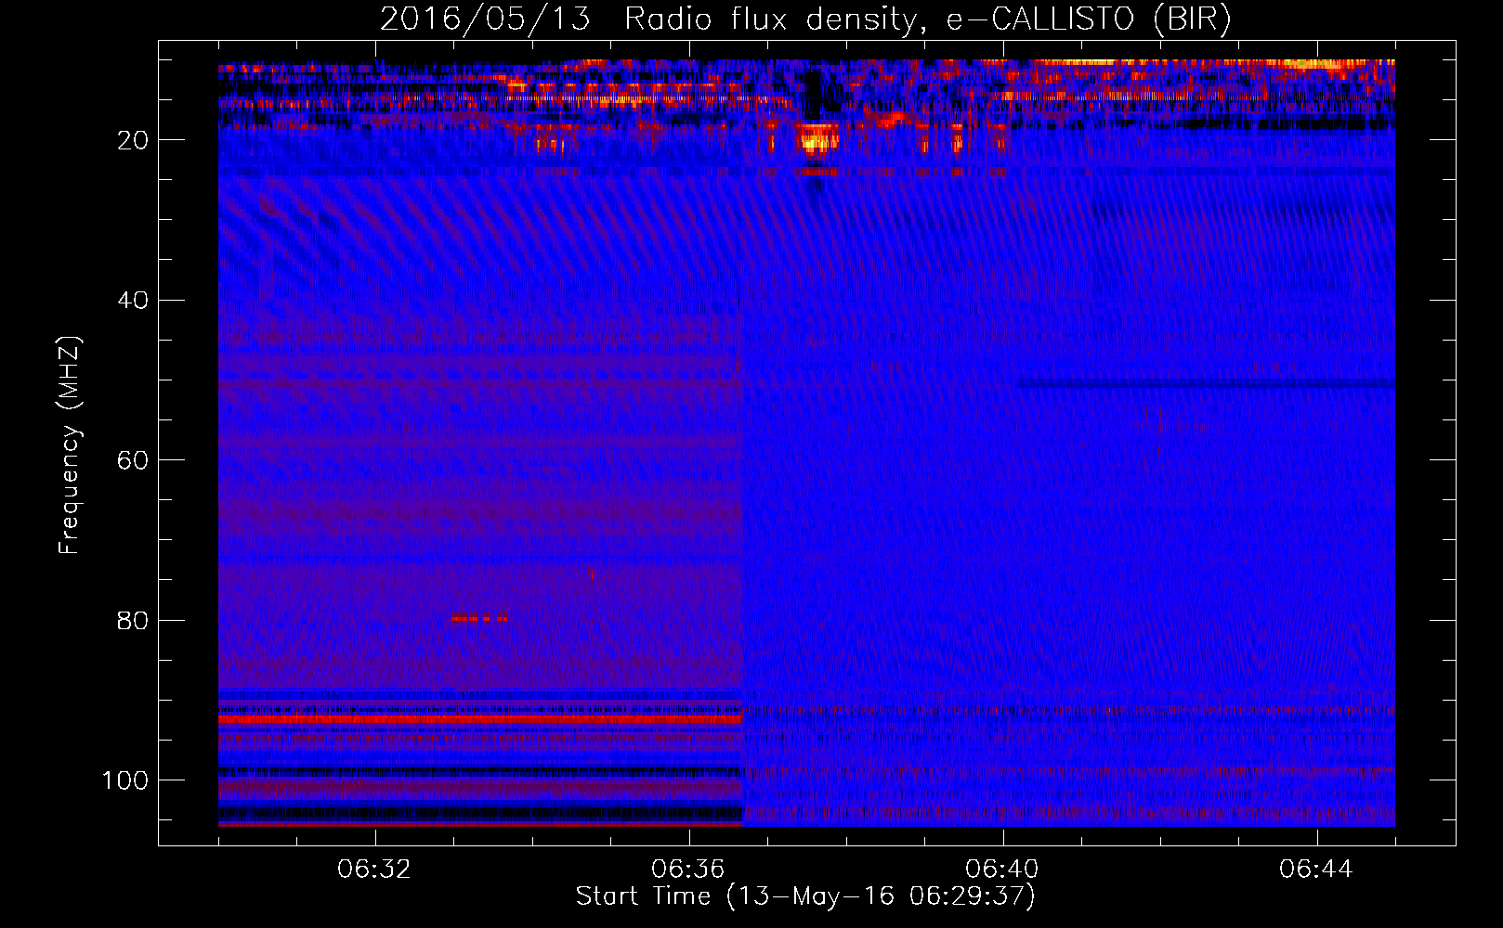
Task: Click the "100" frequency tick label
Action: tap(125, 780)
